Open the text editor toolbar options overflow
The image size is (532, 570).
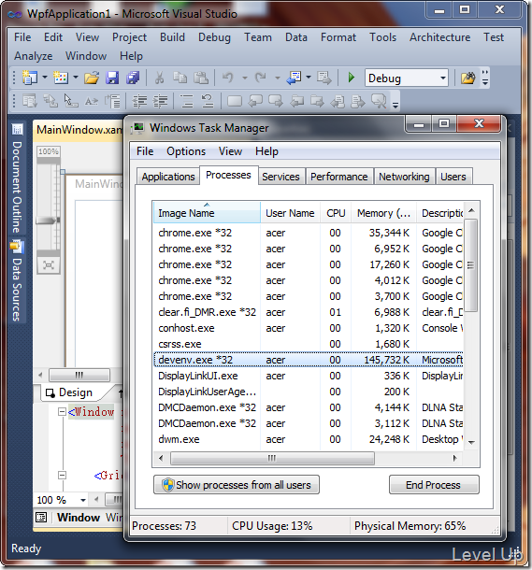395,102
